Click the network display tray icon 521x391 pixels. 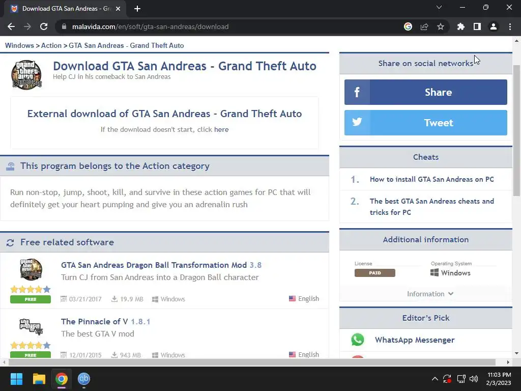pyautogui.click(x=461, y=379)
